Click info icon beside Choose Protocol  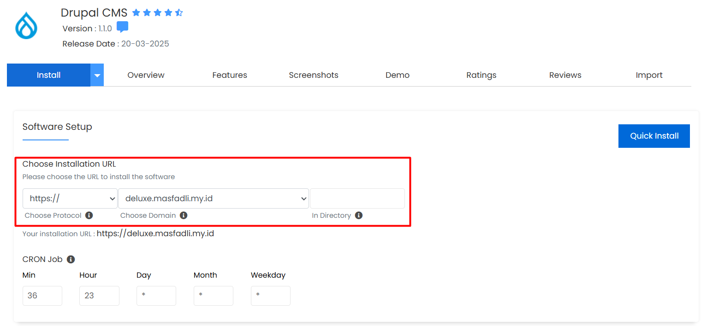89,215
